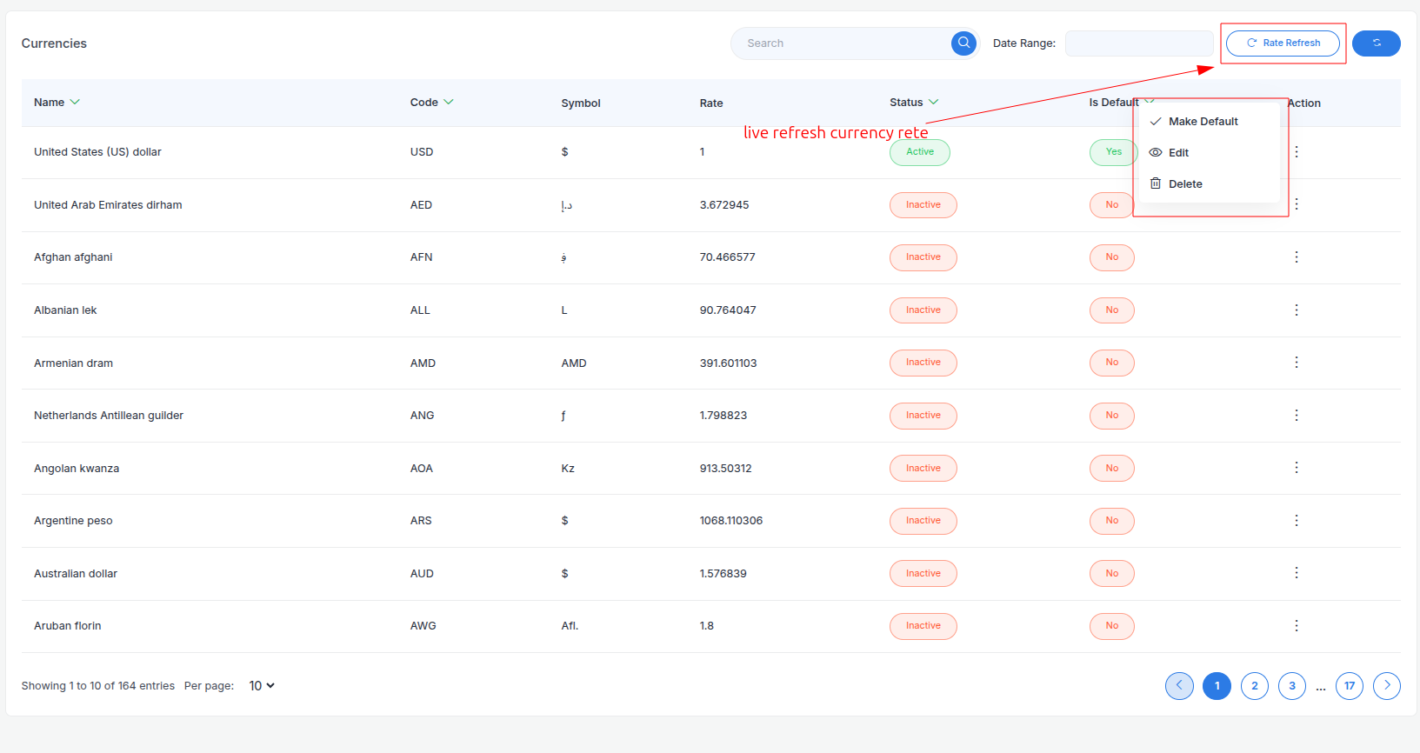The width and height of the screenshot is (1420, 753).
Task: Click the Rate Refresh button
Action: pos(1283,43)
